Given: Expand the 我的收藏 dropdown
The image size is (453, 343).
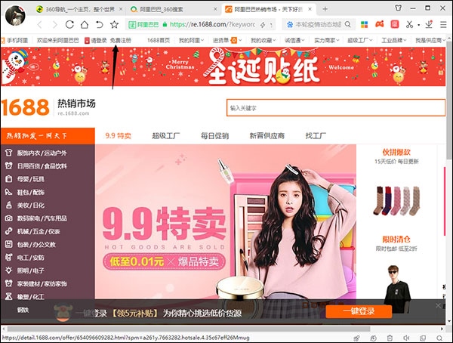Looking at the screenshot, I should [263, 41].
